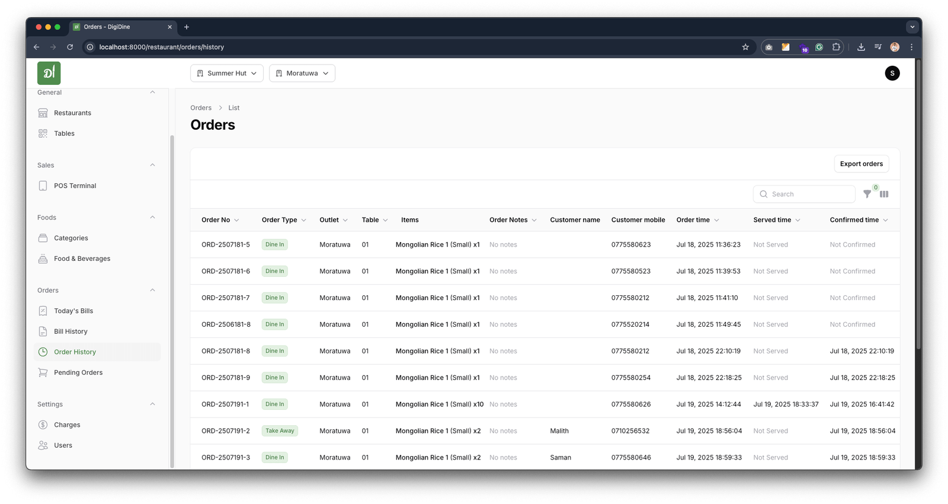Open Chrome three-dot menu
The height and width of the screenshot is (504, 948).
click(x=912, y=47)
